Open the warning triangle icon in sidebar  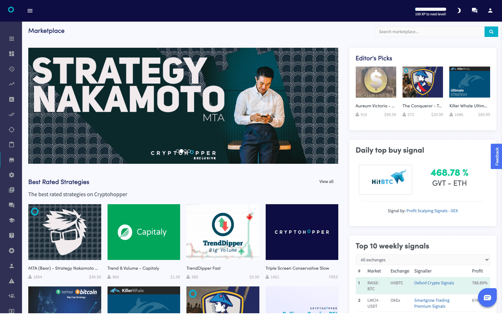pos(12,281)
